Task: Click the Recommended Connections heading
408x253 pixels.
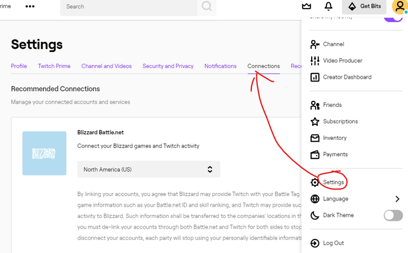Action: (55, 89)
